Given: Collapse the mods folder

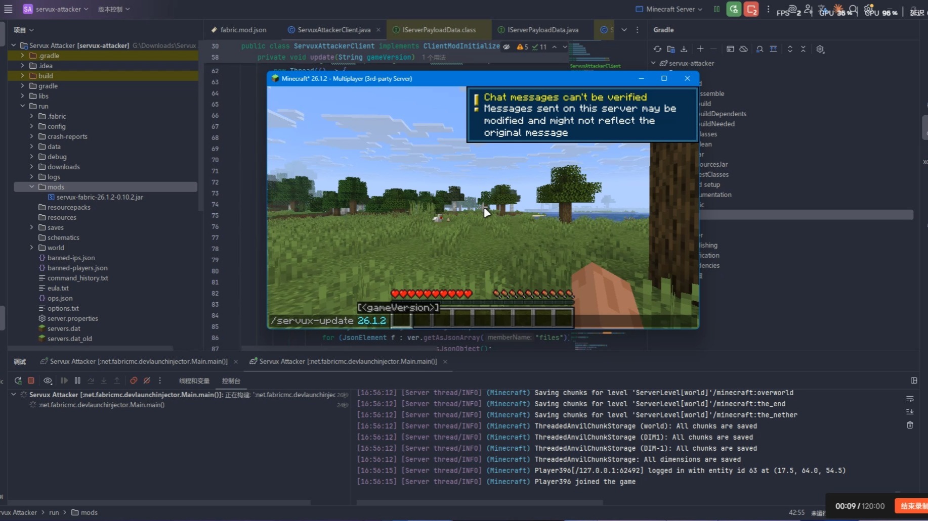Looking at the screenshot, I should (x=31, y=187).
